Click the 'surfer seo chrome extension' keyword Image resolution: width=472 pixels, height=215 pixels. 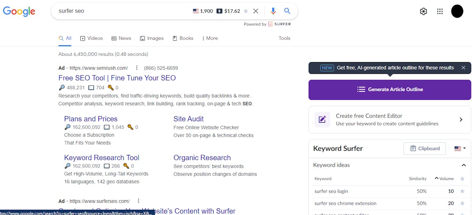coord(345,204)
